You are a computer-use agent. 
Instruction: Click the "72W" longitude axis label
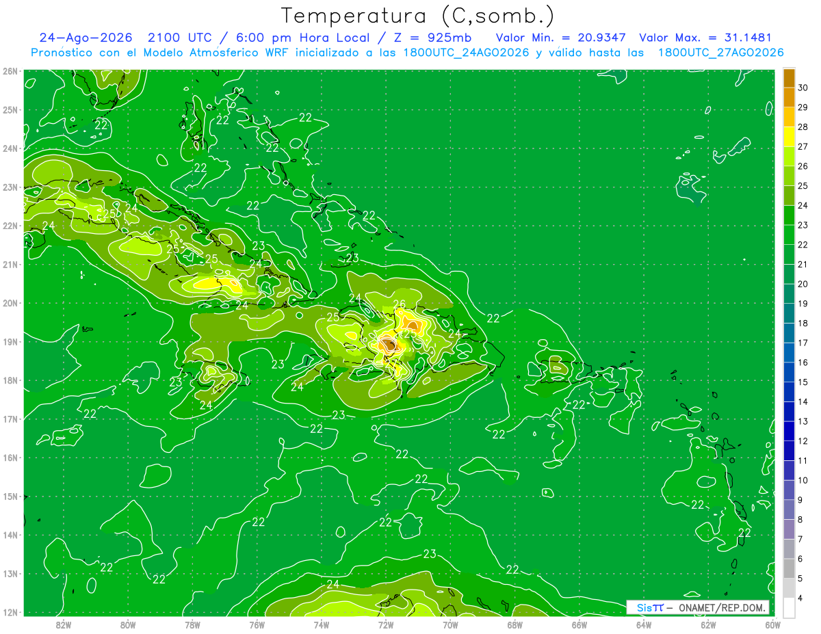[386, 624]
